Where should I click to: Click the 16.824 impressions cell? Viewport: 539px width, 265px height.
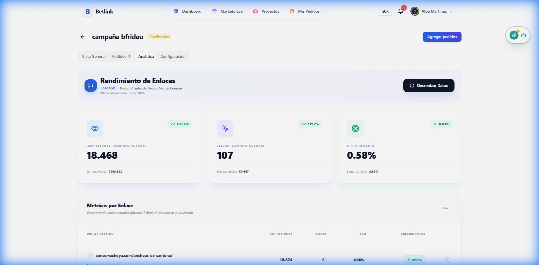coord(286,260)
